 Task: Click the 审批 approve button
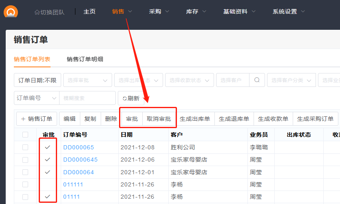pyautogui.click(x=132, y=119)
